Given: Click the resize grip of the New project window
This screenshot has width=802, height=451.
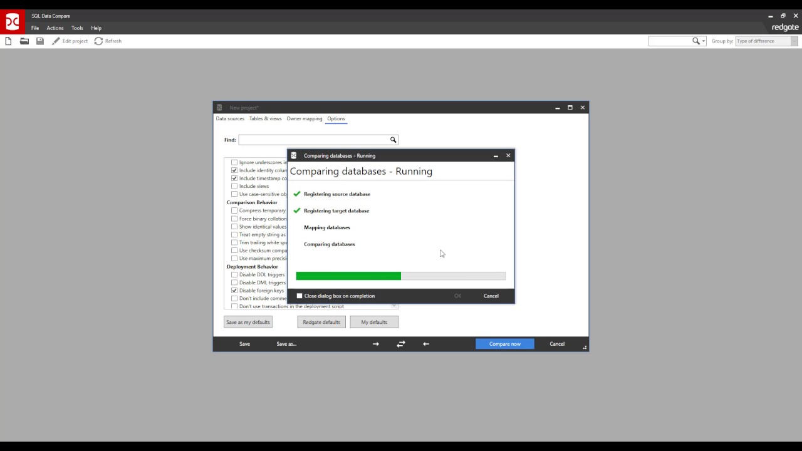Looking at the screenshot, I should (585, 348).
